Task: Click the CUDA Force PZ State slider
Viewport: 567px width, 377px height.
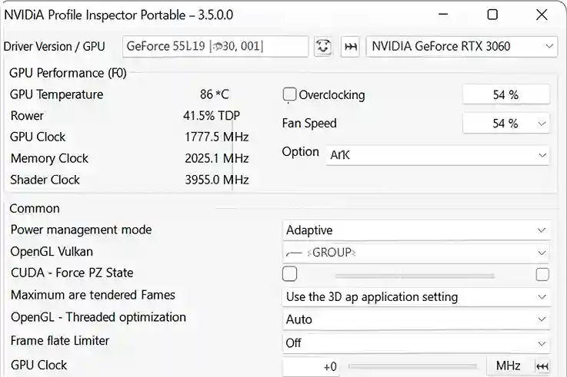Action: (x=415, y=276)
